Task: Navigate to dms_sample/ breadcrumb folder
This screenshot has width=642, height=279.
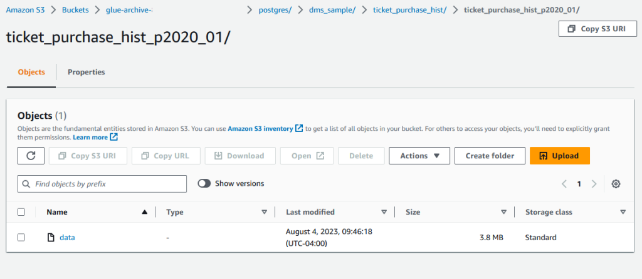Action: click(332, 10)
